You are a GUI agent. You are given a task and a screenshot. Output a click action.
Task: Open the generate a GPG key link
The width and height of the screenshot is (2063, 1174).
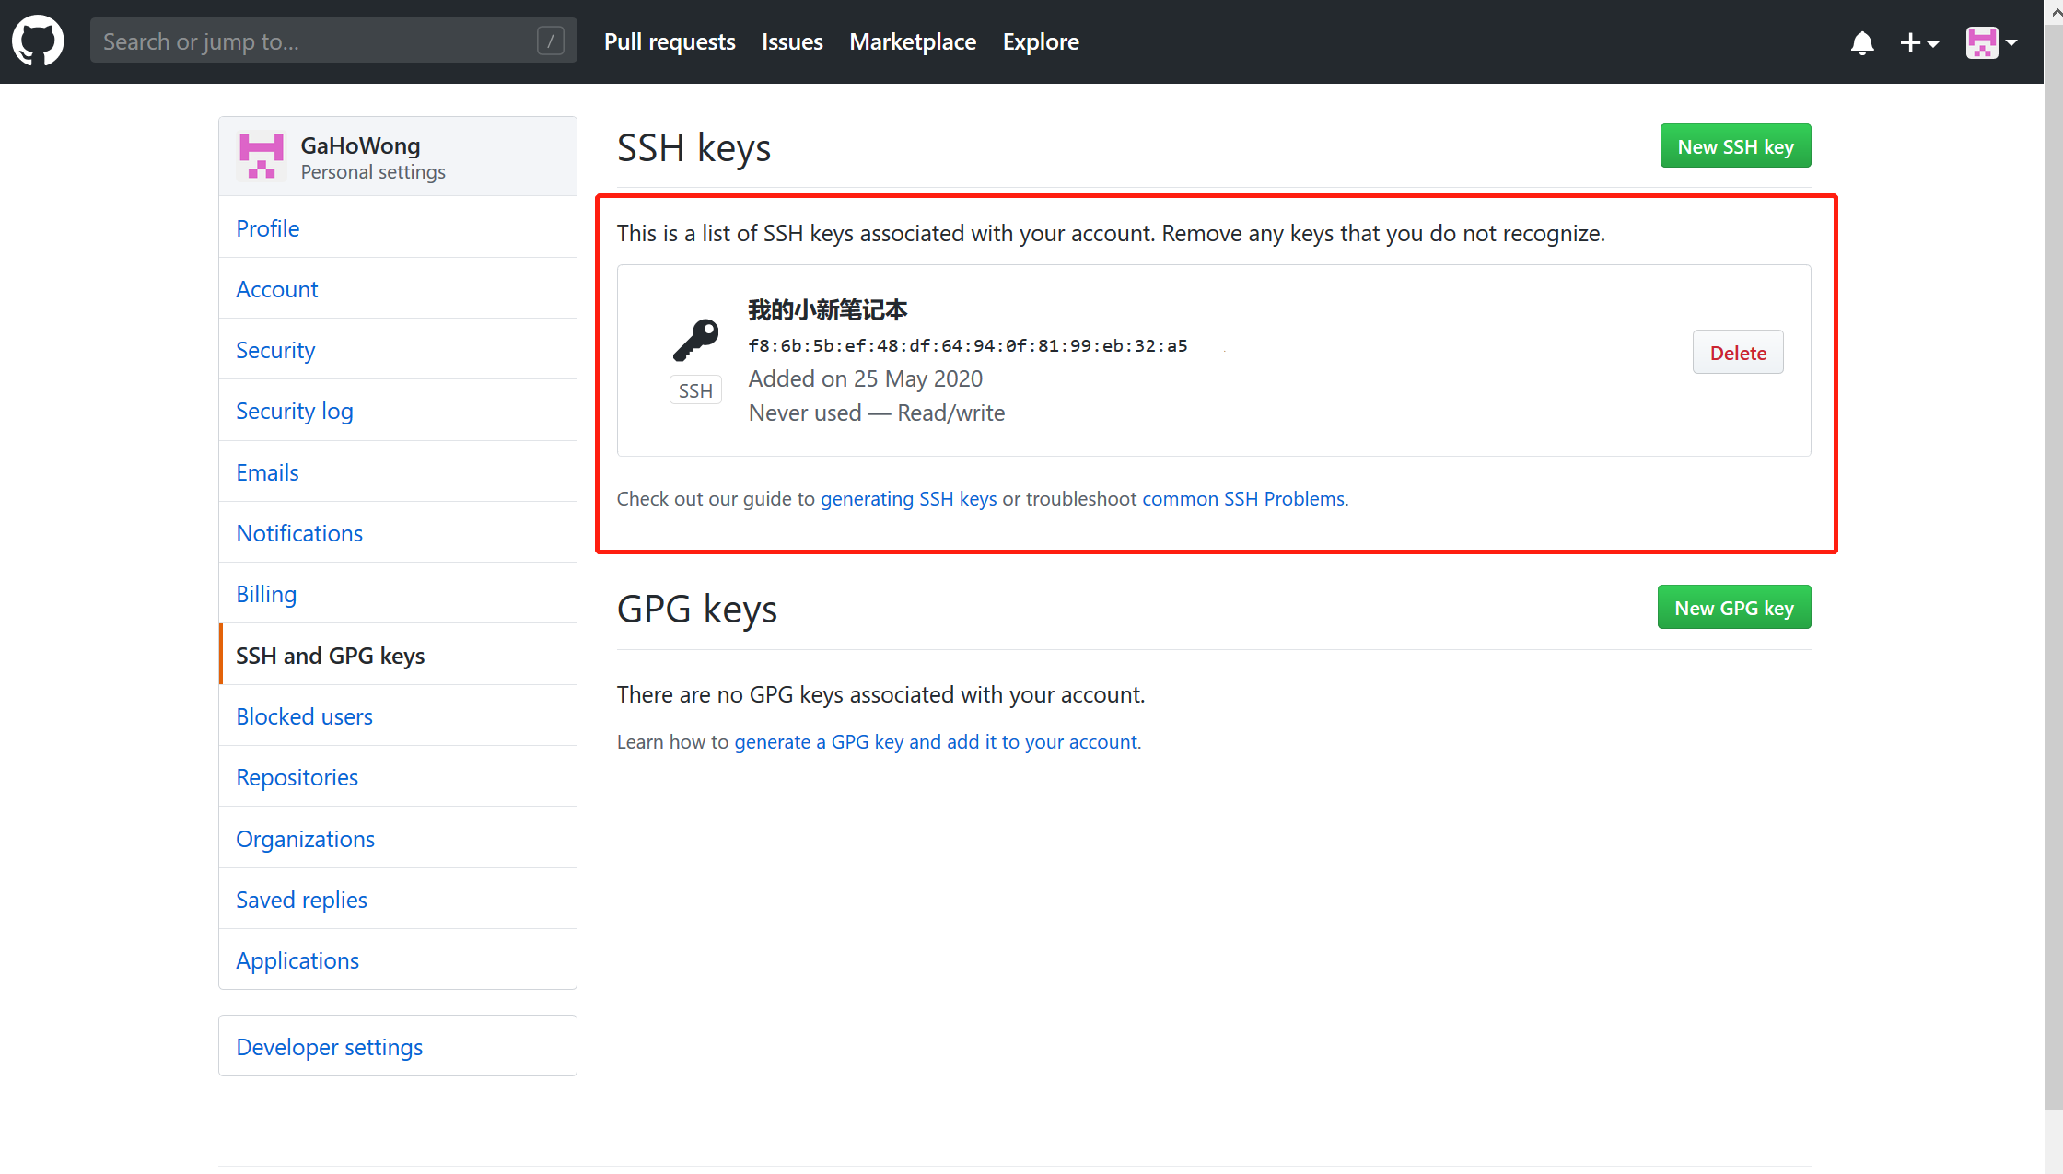coord(937,741)
